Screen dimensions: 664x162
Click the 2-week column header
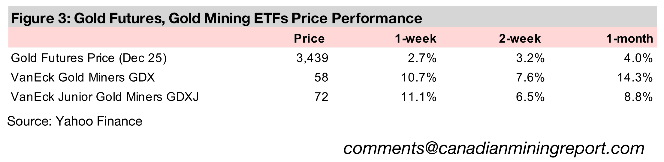pyautogui.click(x=520, y=39)
